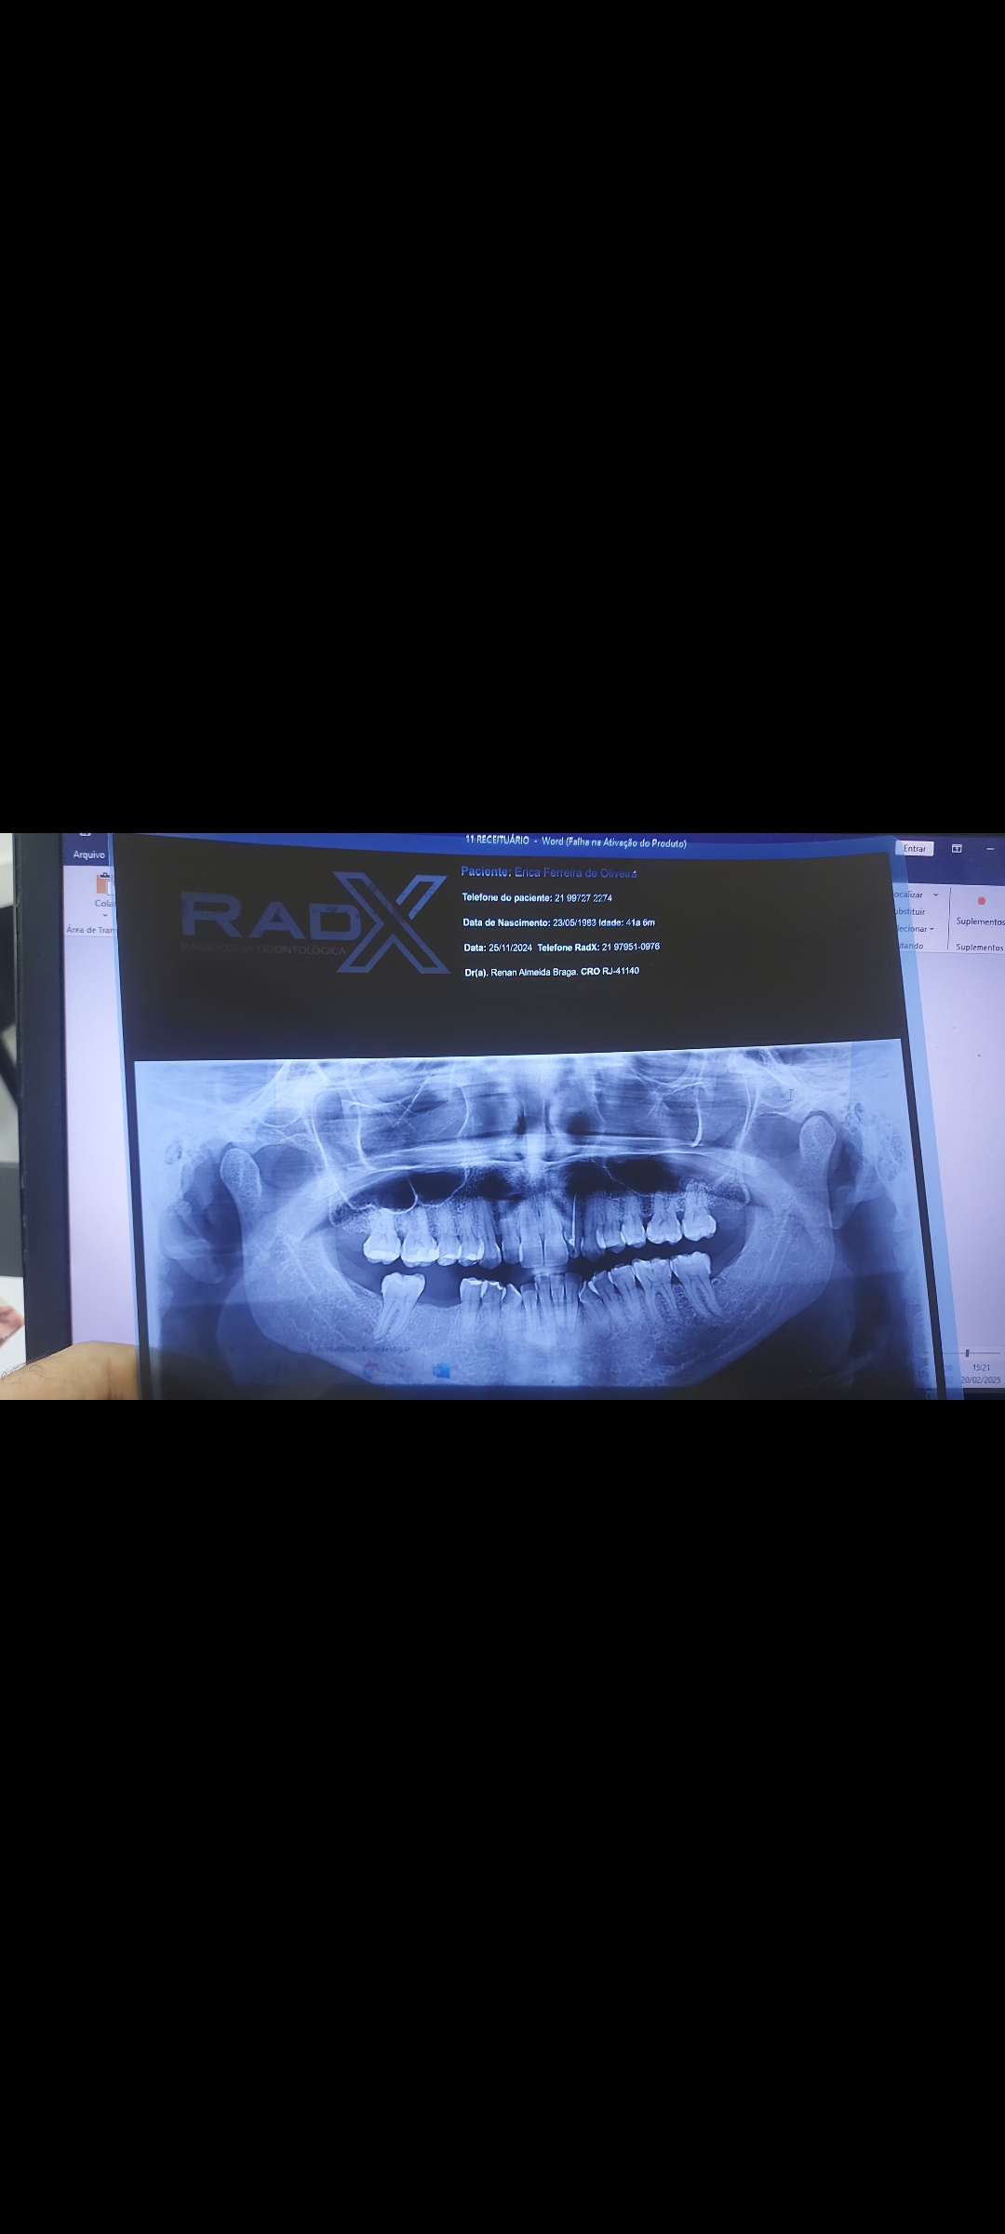
Task: Click the Chrome icon in the taskbar
Action: click(370, 1370)
